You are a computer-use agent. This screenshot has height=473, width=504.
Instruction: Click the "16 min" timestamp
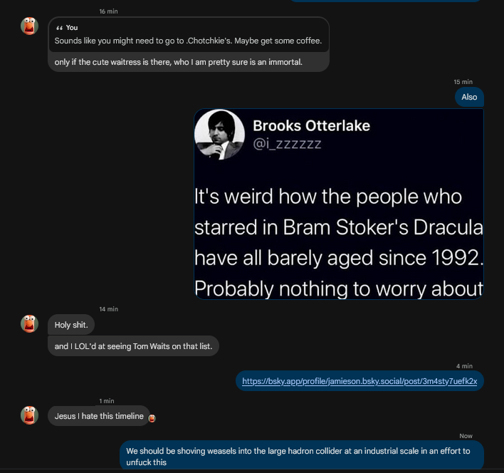tap(108, 11)
